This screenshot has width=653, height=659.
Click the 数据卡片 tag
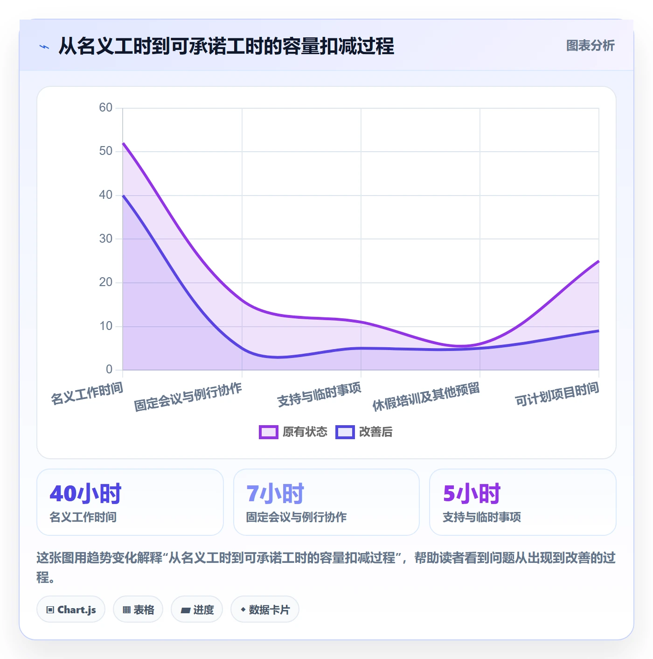point(265,610)
